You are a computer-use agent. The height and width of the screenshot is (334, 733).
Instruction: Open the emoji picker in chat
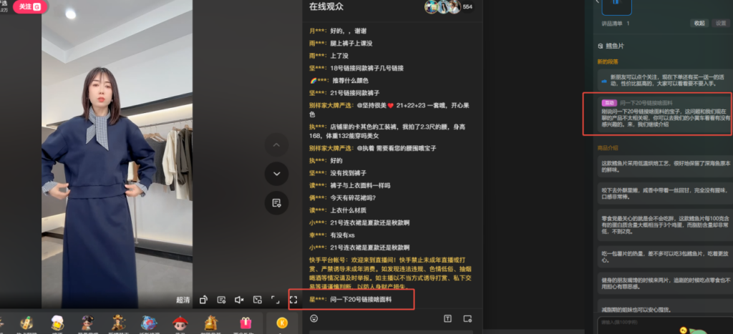click(x=314, y=318)
